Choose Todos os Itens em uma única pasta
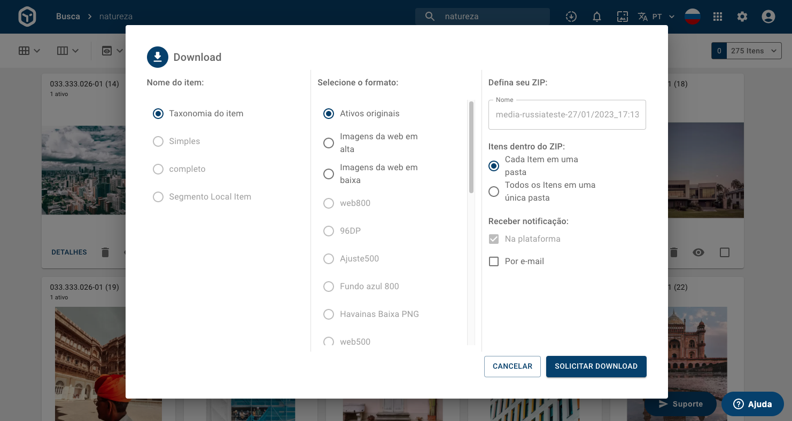Screen dimensions: 792x421 click(494, 192)
